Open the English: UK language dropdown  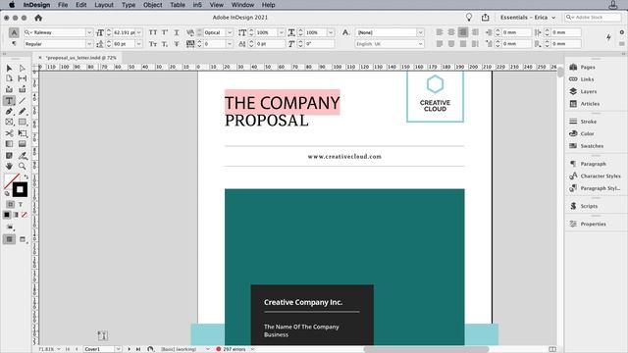[420, 44]
